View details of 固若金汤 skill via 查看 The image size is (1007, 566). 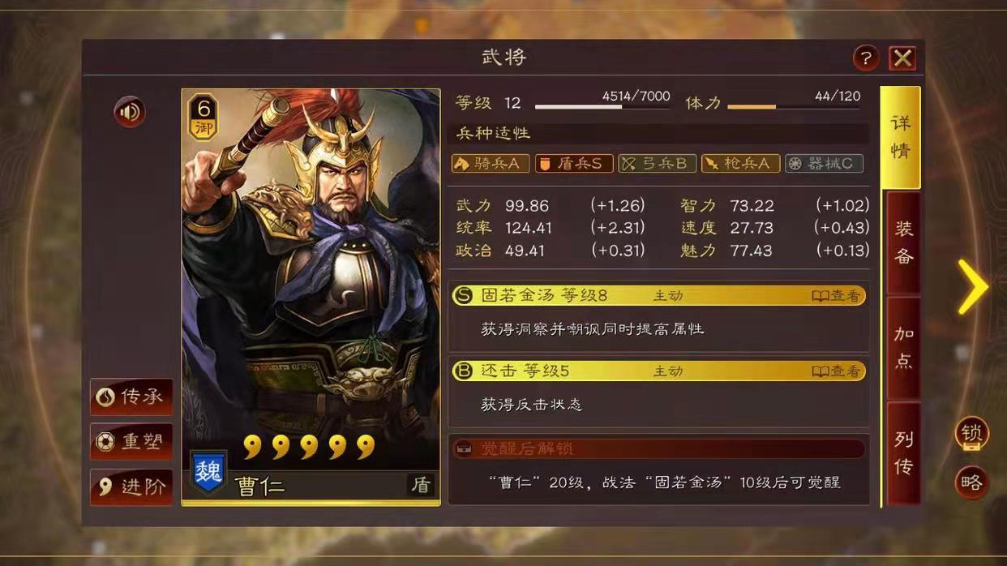pos(836,296)
